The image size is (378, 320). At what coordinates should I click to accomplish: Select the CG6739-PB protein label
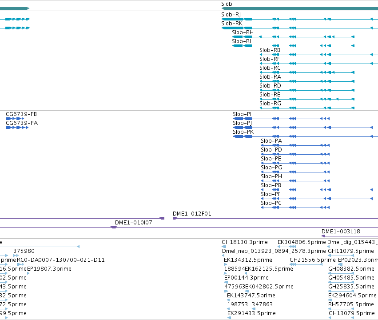[x=21, y=114]
